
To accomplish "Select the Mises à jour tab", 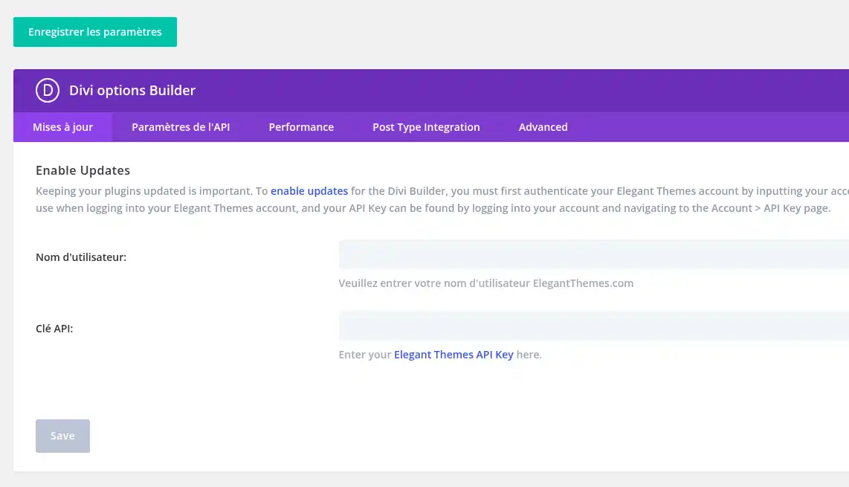I will tap(62, 127).
